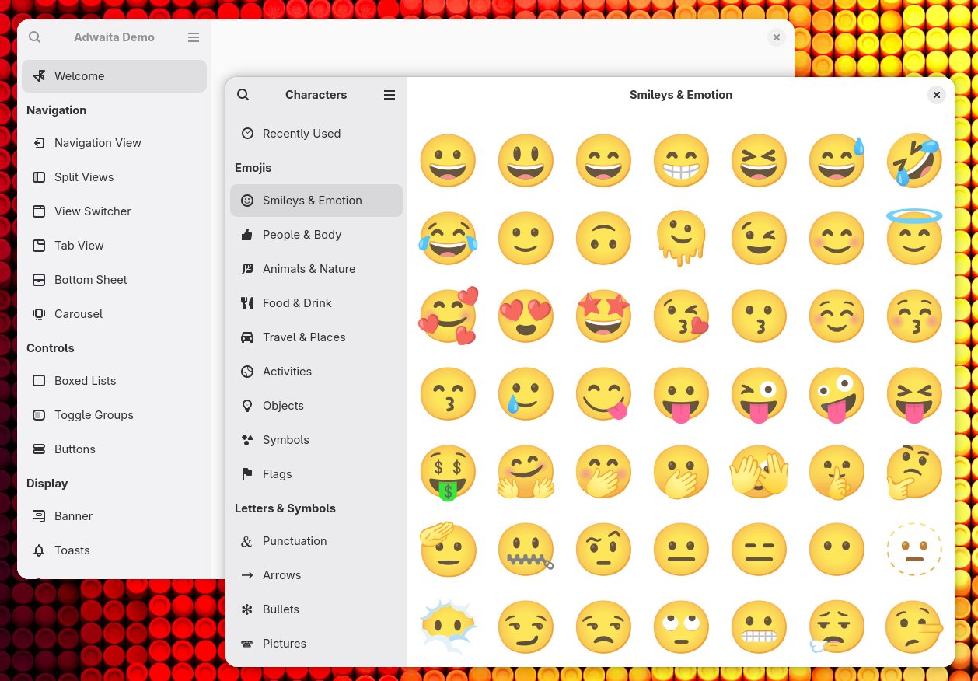Screen dimensions: 978x681
Task: Select the Recently Used category
Action: point(302,134)
